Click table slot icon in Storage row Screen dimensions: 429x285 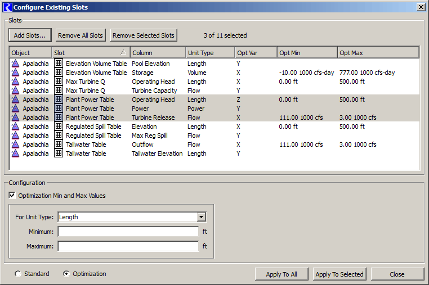(59, 72)
